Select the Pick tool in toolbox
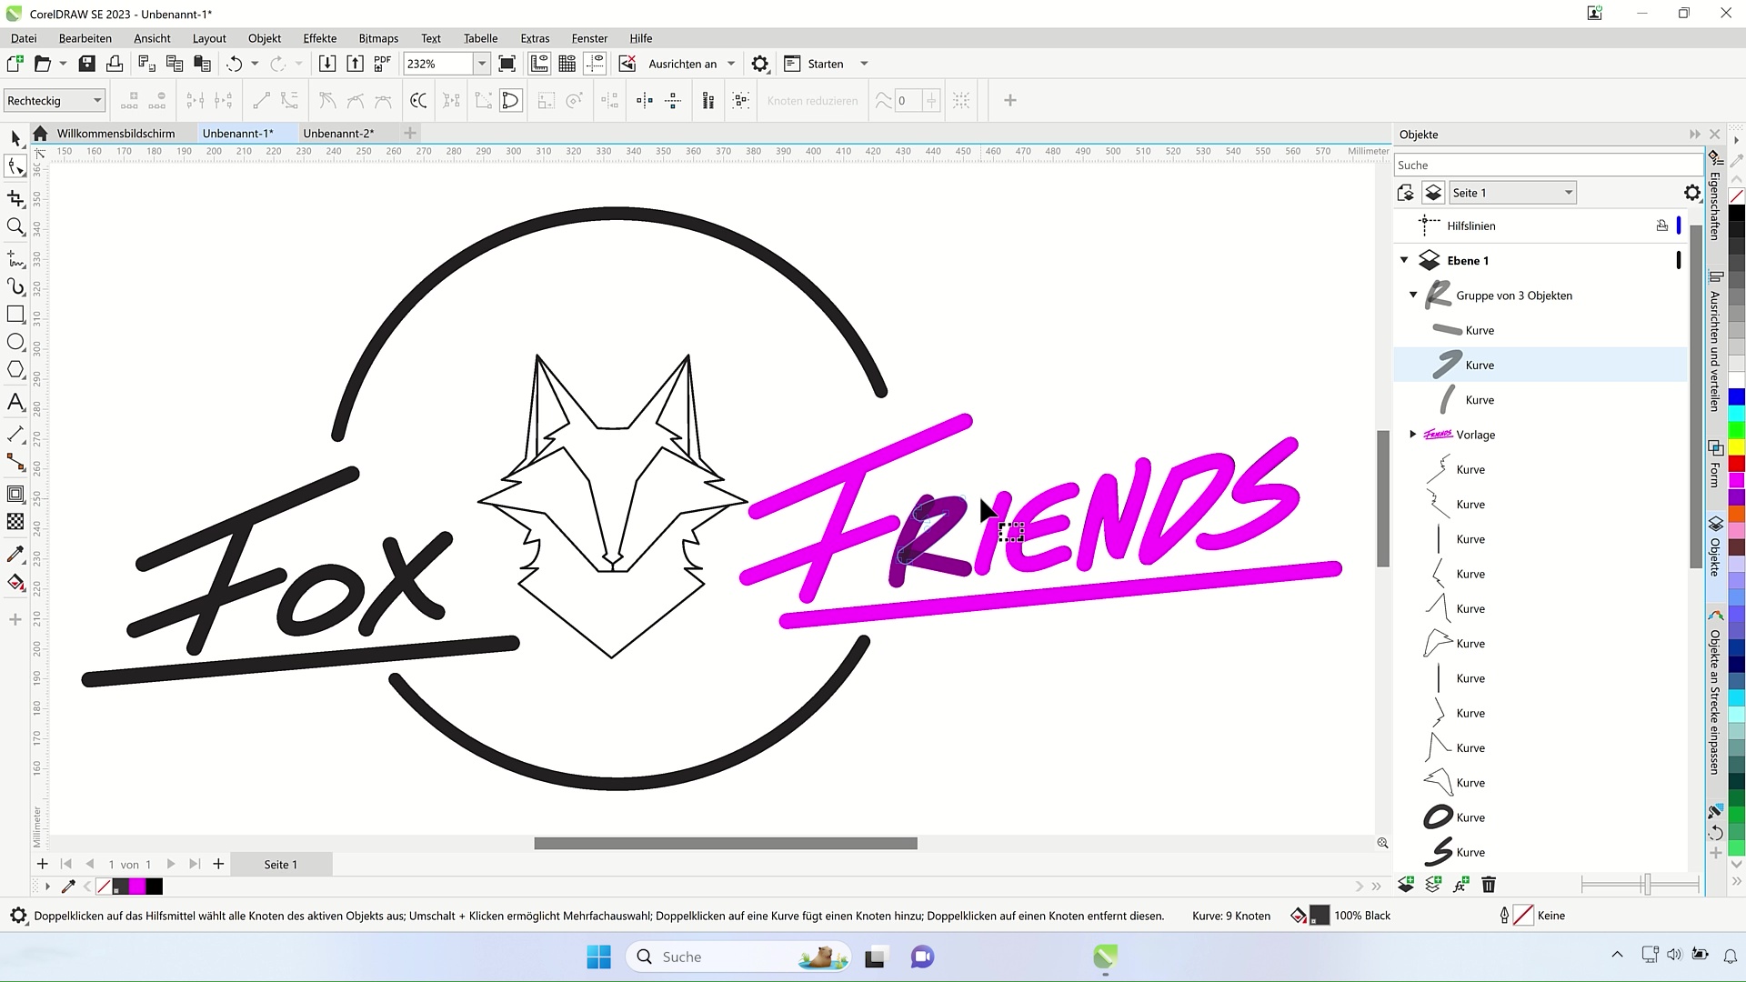The width and height of the screenshot is (1746, 982). pyautogui.click(x=15, y=138)
